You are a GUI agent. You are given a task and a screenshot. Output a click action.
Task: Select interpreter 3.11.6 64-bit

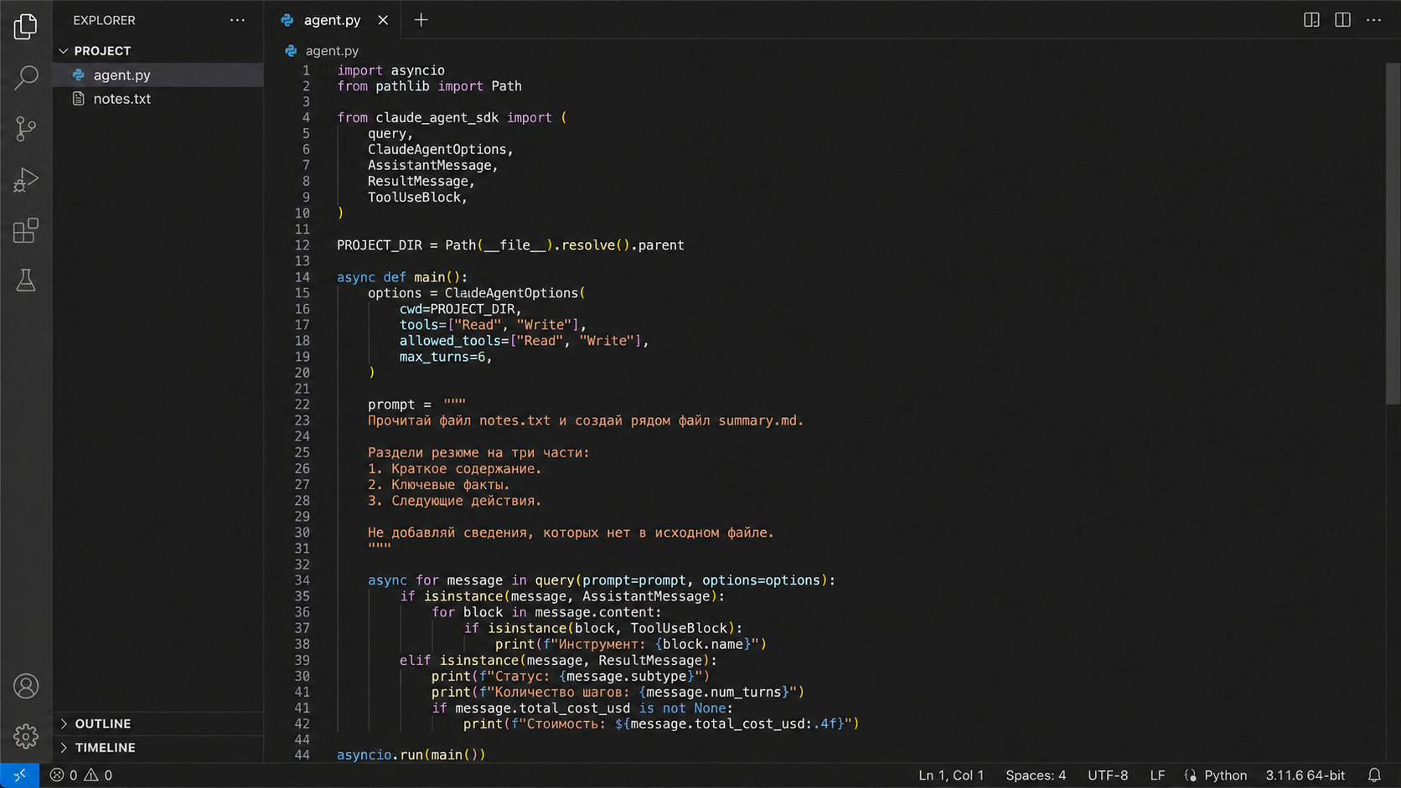coord(1305,775)
